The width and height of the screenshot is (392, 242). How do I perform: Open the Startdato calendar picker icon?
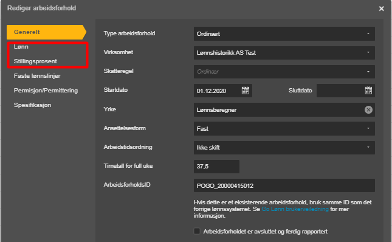point(246,91)
